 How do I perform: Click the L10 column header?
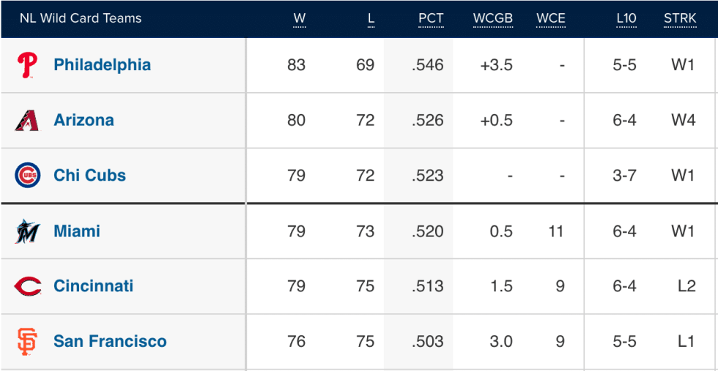[x=626, y=19]
